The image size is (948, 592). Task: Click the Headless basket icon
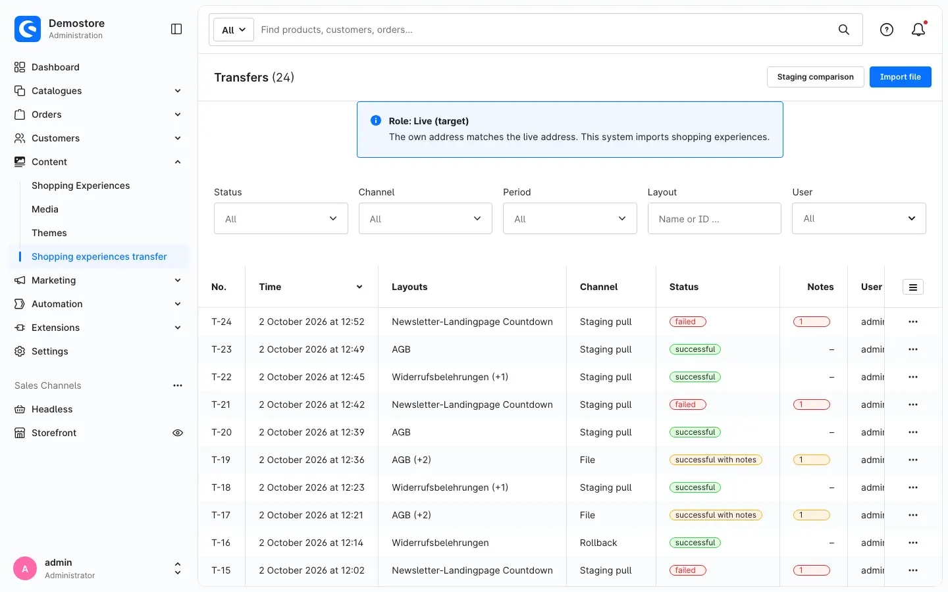20,409
